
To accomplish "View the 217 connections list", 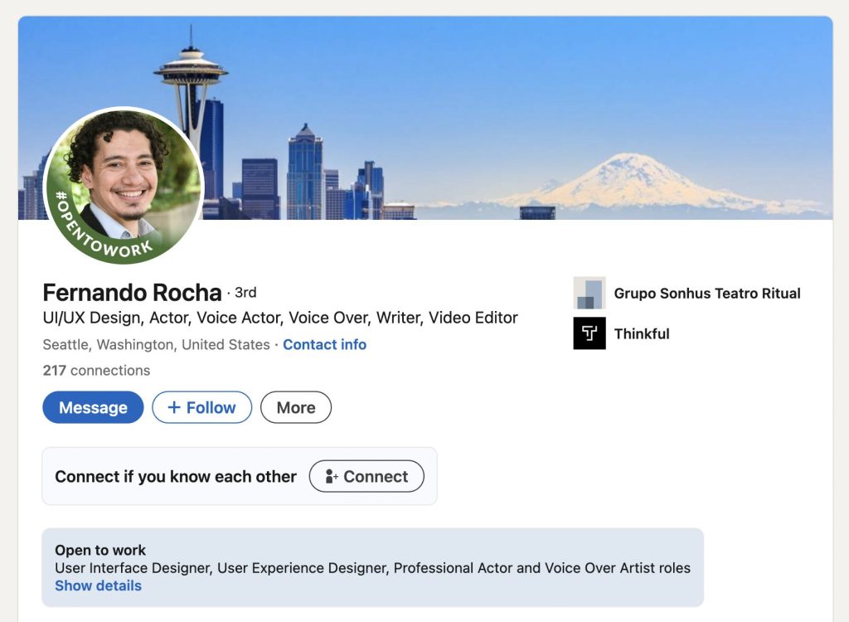I will click(96, 370).
